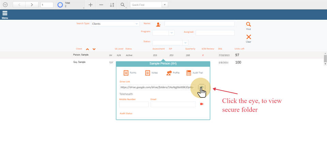Open Notes for Sample Person
Screen dimensions: 327x160
coord(147,73)
